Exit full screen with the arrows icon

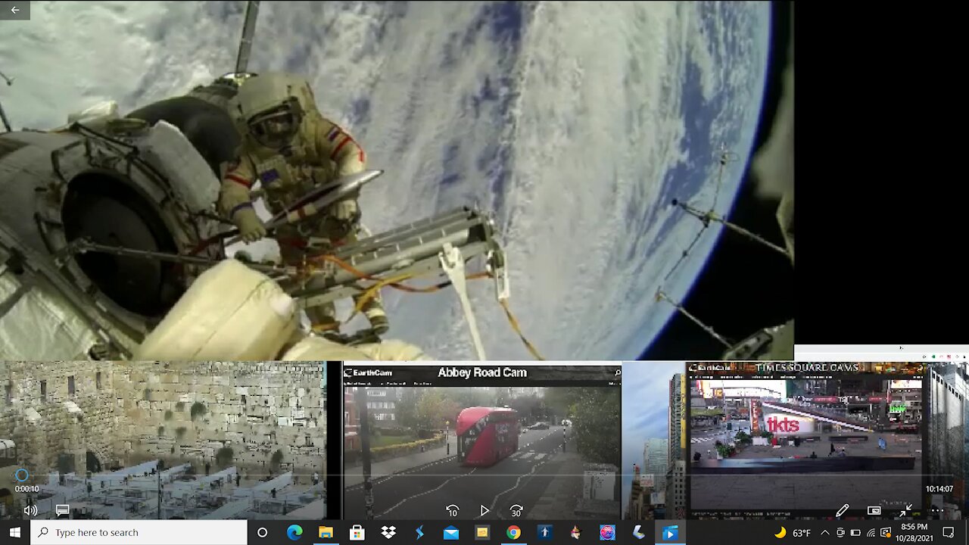point(905,511)
